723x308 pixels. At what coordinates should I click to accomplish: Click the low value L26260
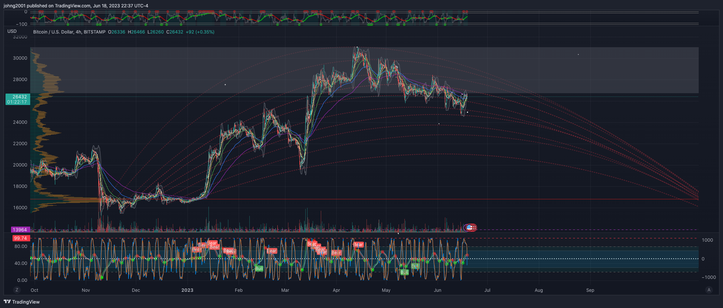[156, 32]
